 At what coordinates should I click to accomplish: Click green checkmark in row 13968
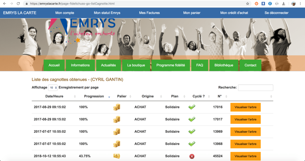(x=192, y=143)
